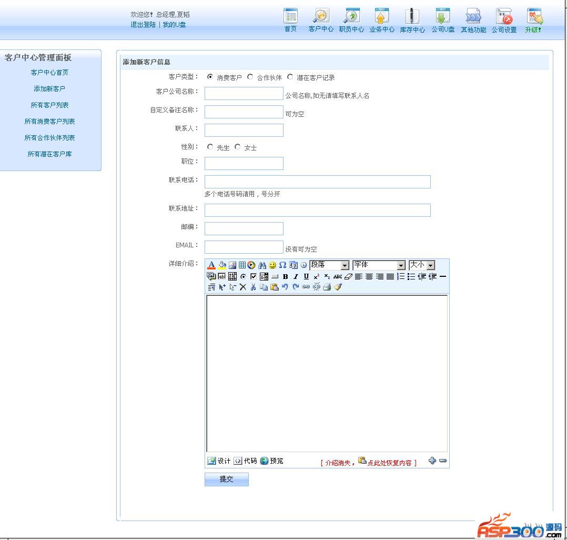Insert image in the editor toolbar
This screenshot has height=540, width=567.
[x=232, y=265]
